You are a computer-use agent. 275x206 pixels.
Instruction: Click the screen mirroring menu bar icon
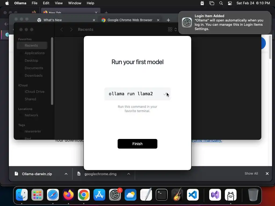[x=212, y=3]
